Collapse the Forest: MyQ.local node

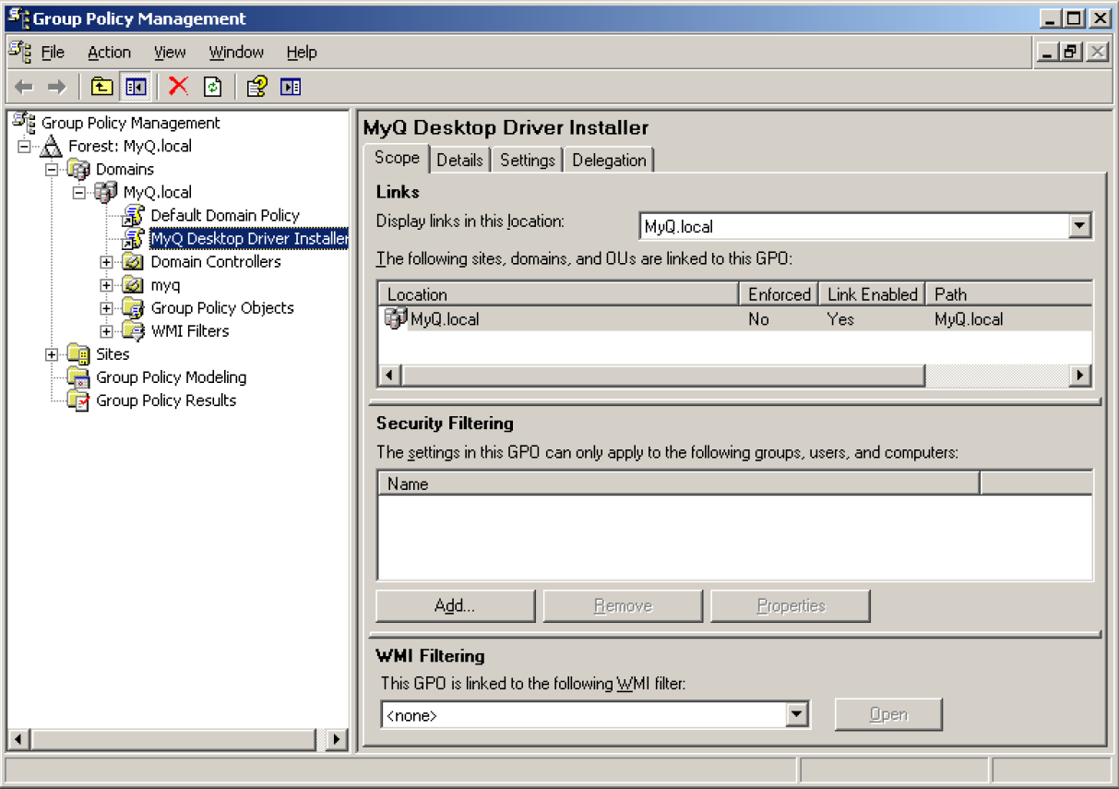(x=24, y=145)
